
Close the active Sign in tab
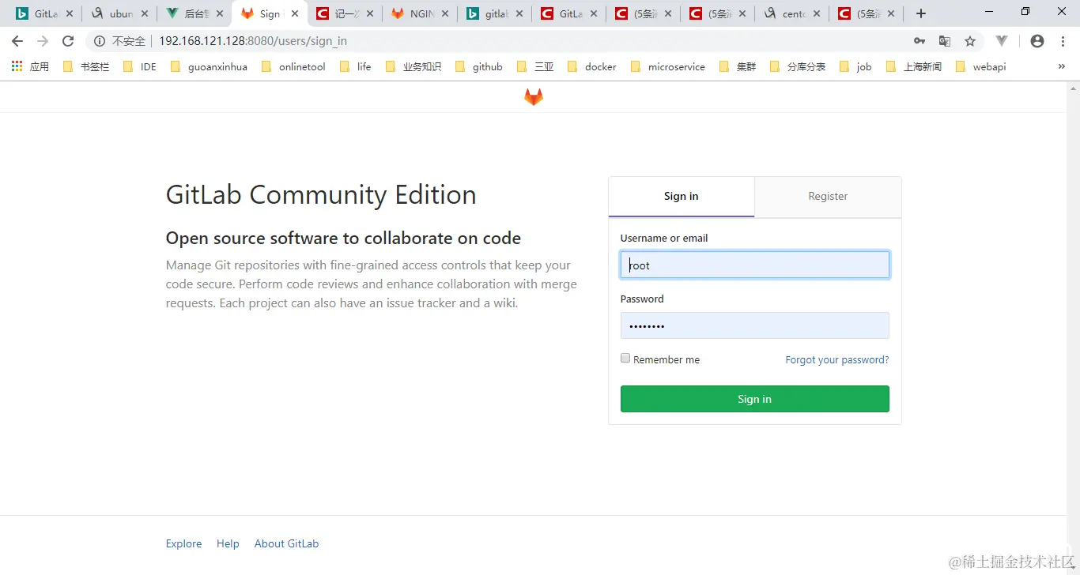295,13
